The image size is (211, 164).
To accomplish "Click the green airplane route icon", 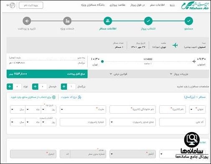I will point(175,45).
